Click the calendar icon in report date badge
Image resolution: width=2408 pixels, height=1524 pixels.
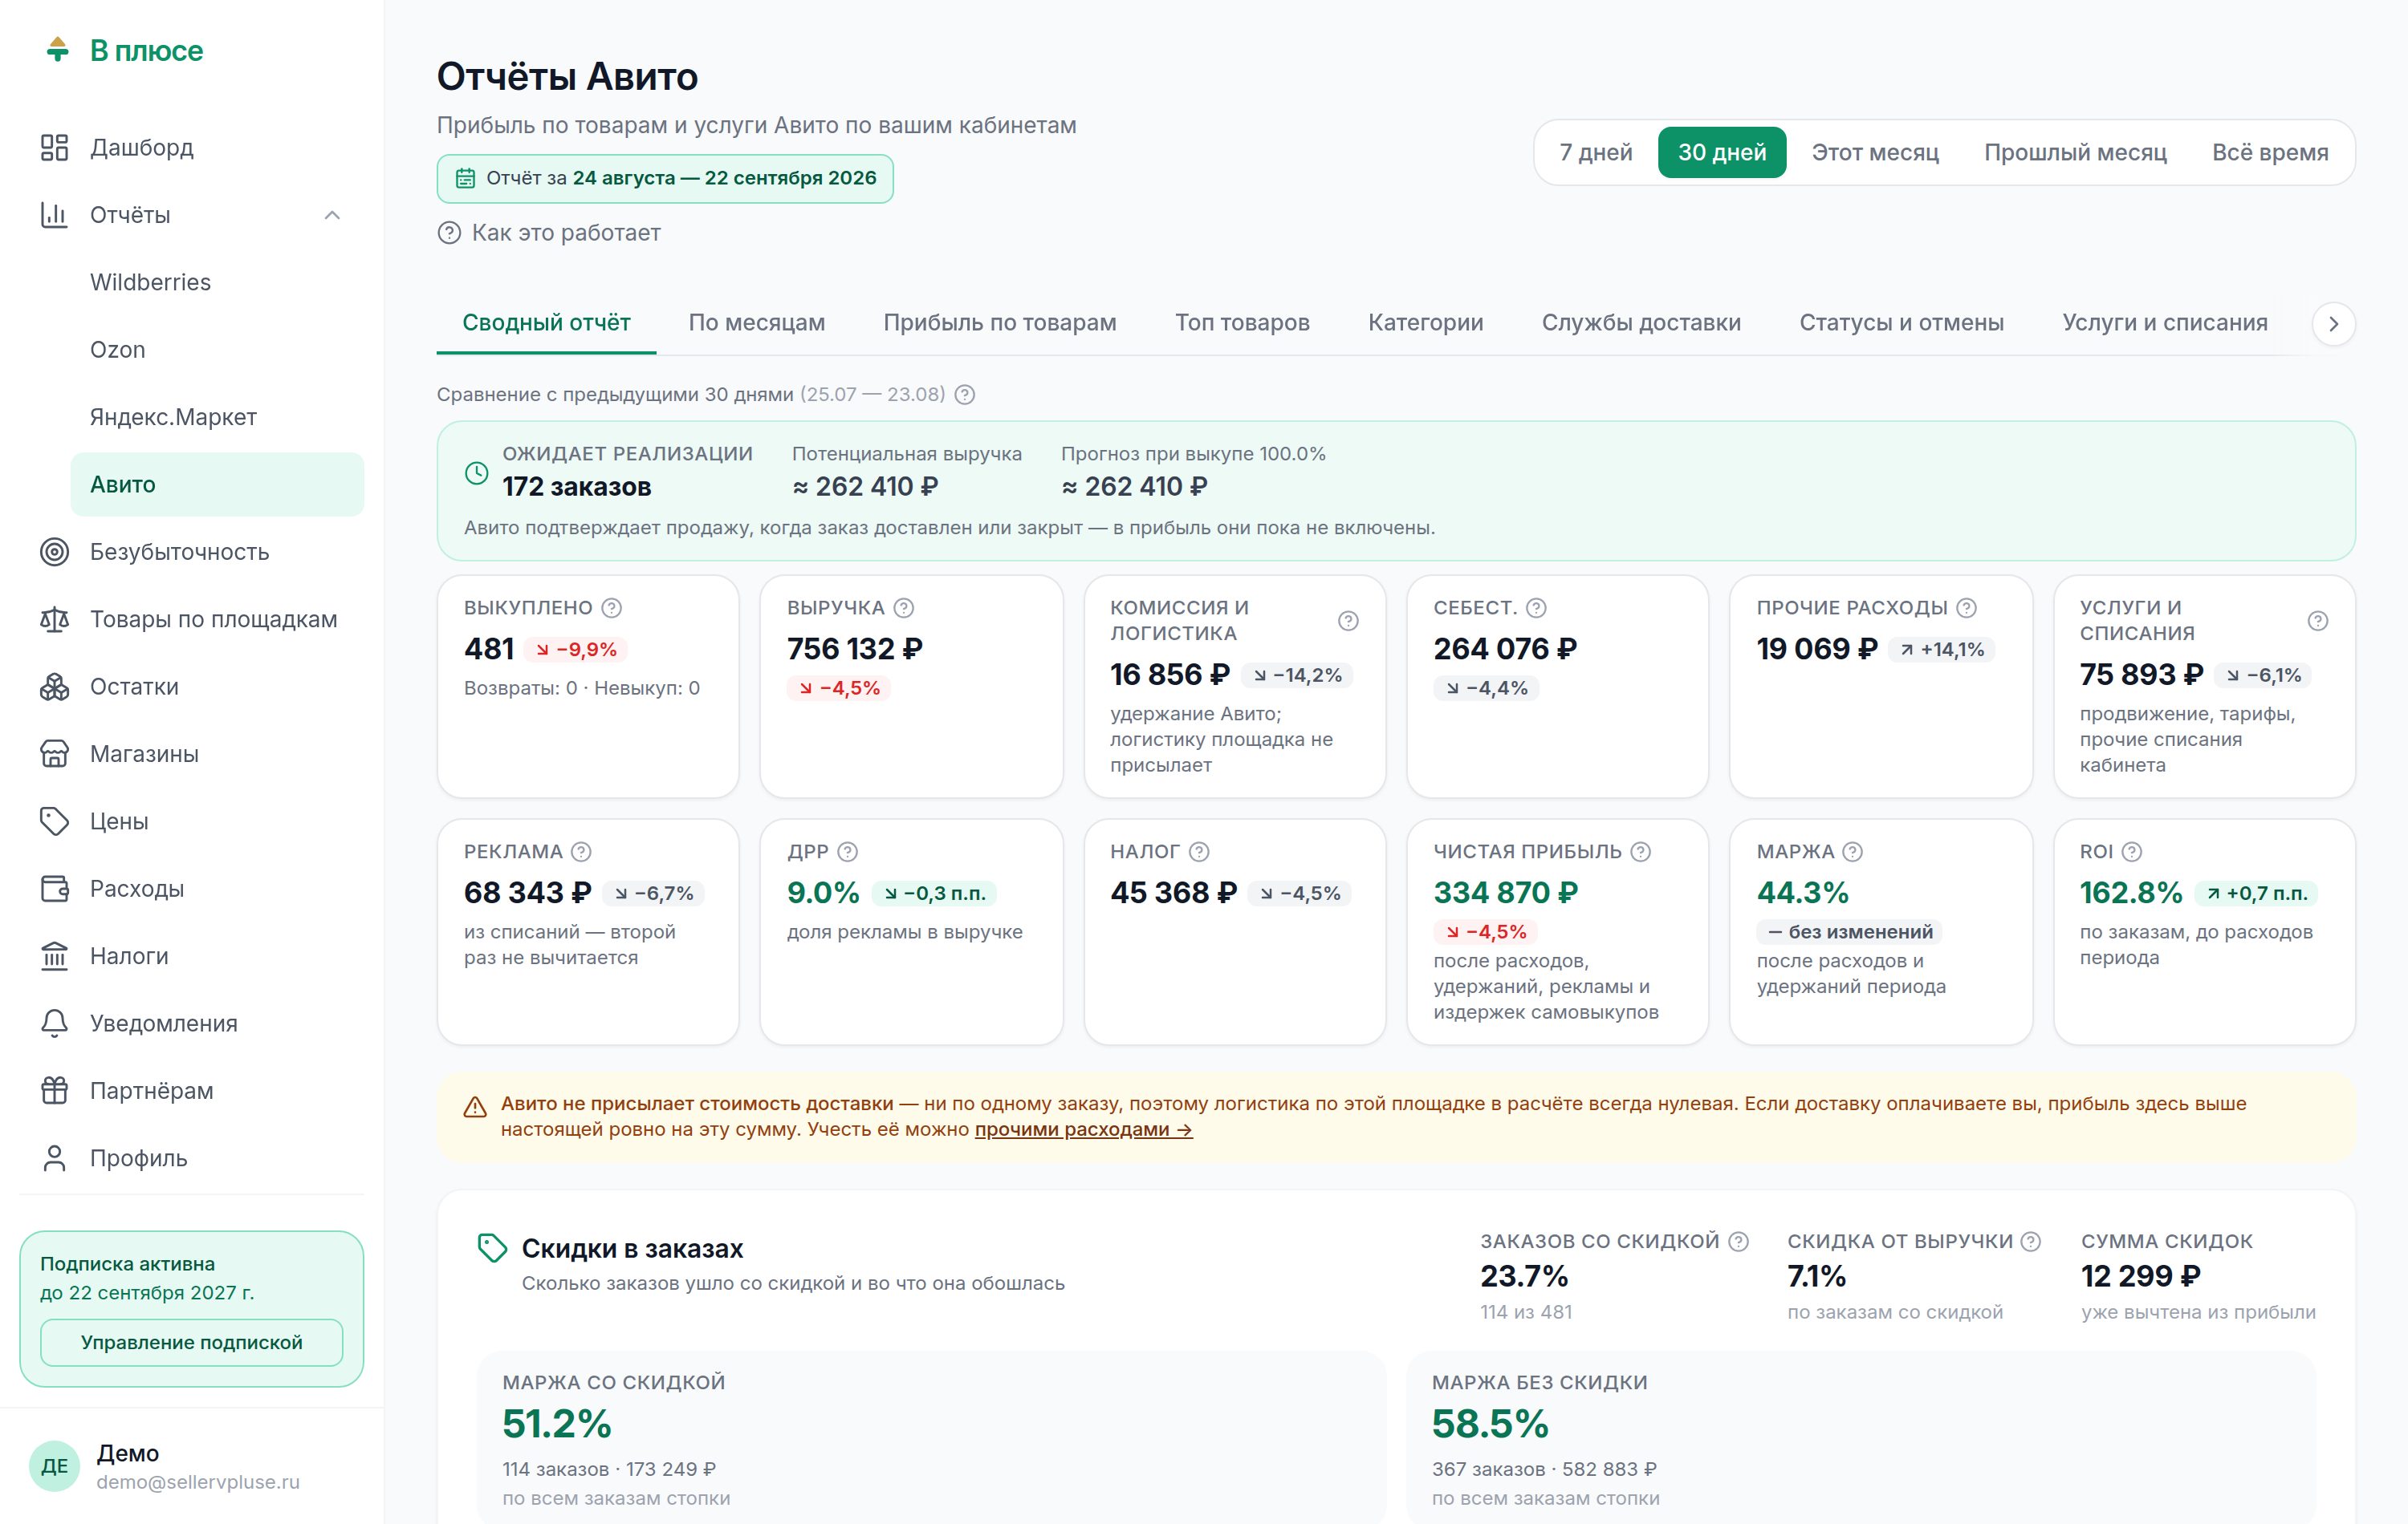[465, 178]
